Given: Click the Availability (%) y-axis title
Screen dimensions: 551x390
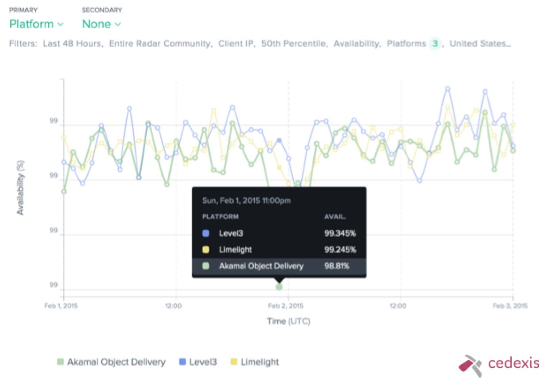Looking at the screenshot, I should (20, 187).
